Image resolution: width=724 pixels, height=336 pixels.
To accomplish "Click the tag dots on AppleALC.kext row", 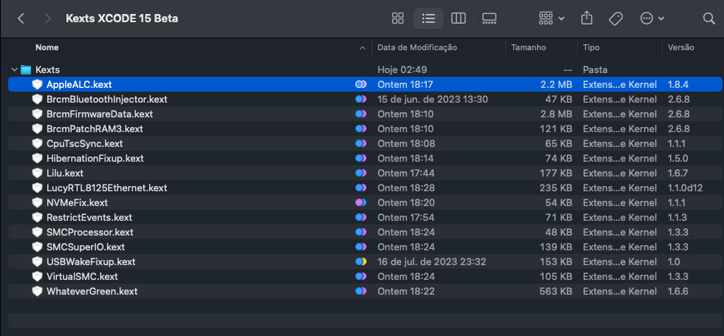I will (x=361, y=84).
